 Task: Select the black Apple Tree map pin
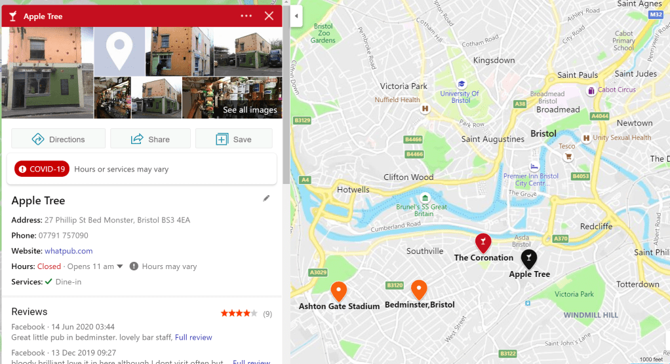point(529,259)
